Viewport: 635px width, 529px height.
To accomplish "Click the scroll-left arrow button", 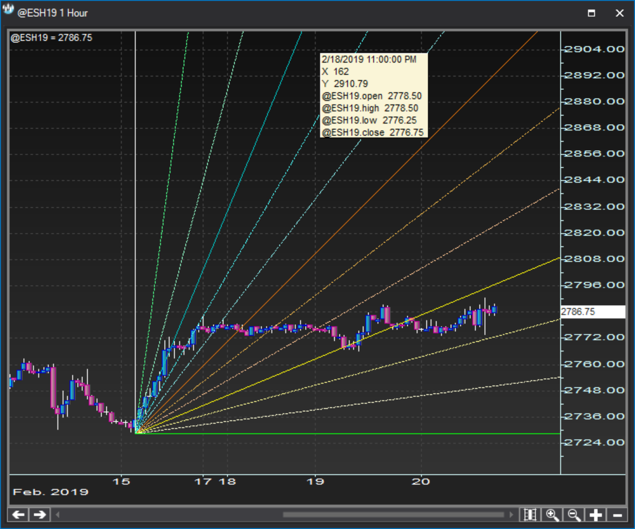I will 18,515.
